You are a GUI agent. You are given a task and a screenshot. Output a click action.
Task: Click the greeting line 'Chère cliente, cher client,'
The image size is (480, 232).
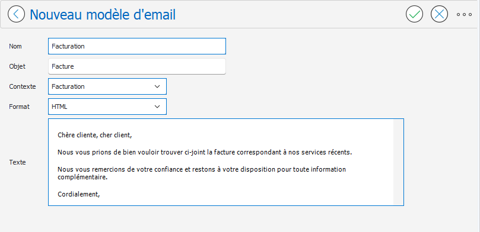[94, 135]
